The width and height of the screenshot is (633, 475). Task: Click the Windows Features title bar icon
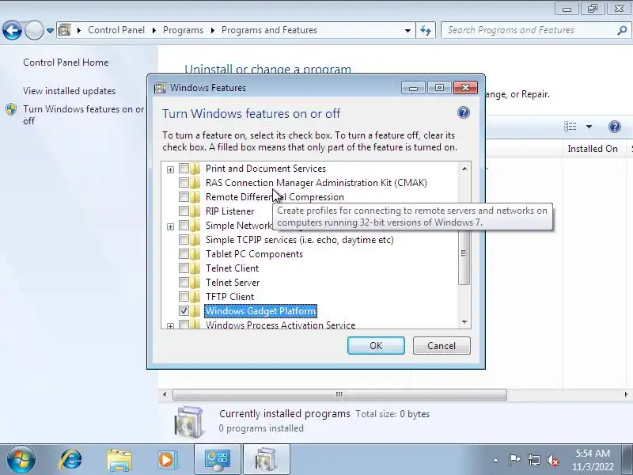point(161,88)
